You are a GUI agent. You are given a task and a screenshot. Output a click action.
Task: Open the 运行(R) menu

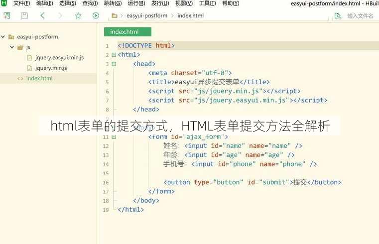(x=136, y=3)
